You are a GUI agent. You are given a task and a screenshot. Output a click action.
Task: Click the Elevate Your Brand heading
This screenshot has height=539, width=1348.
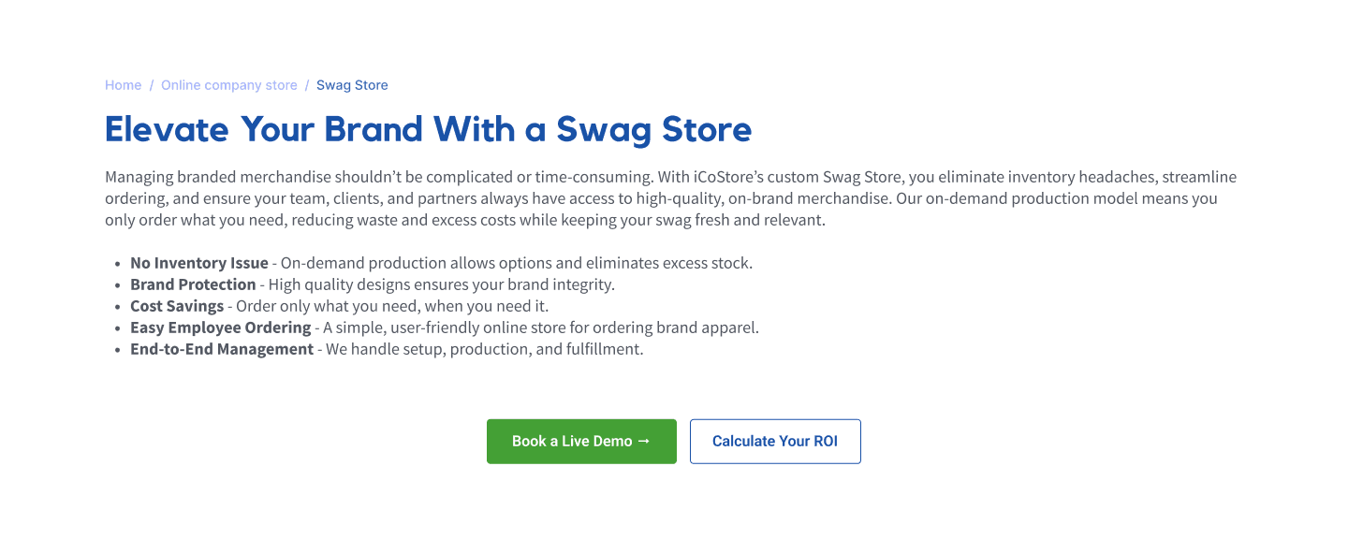tap(429, 129)
